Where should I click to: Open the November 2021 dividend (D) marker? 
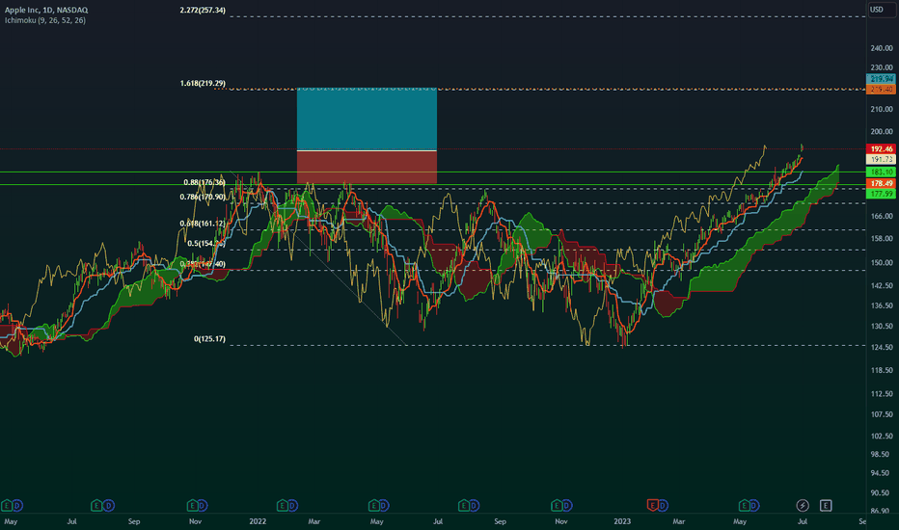click(203, 505)
